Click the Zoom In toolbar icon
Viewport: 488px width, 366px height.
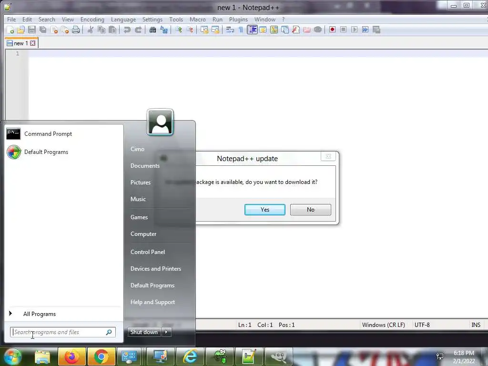pos(179,30)
